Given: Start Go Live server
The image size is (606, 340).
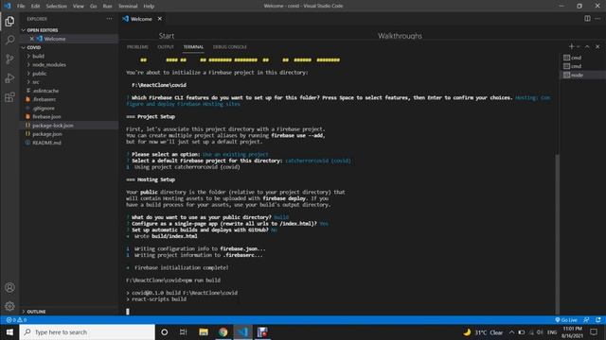Looking at the screenshot, I should [x=566, y=320].
